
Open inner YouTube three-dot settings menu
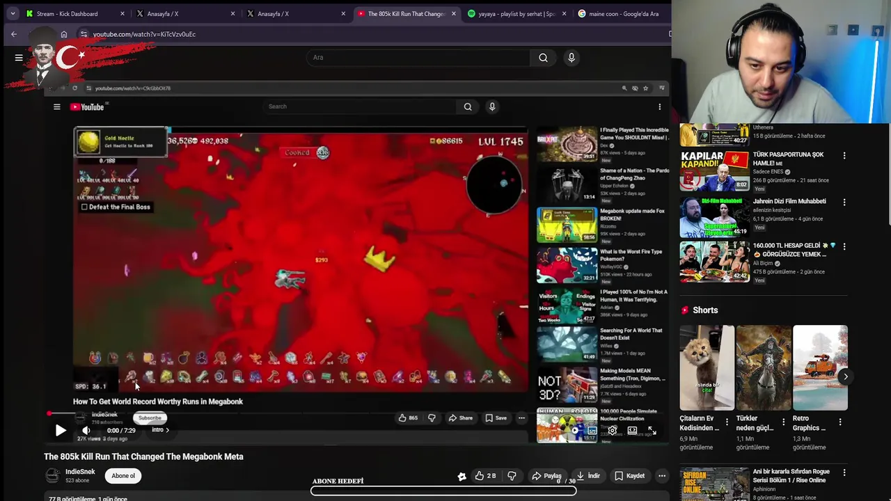pos(660,107)
